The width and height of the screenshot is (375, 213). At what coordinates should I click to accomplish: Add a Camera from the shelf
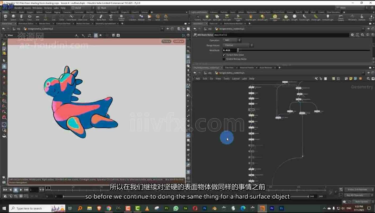coord(198,18)
